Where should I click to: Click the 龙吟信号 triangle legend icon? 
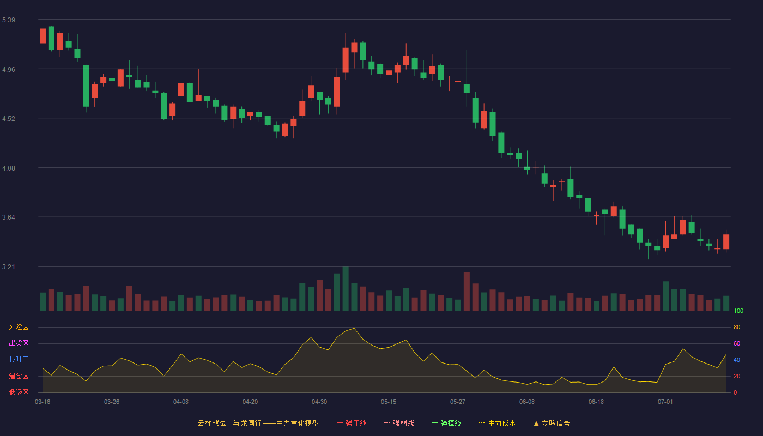coord(536,423)
